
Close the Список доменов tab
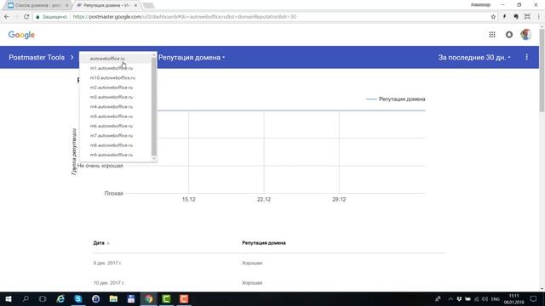tap(66, 5)
